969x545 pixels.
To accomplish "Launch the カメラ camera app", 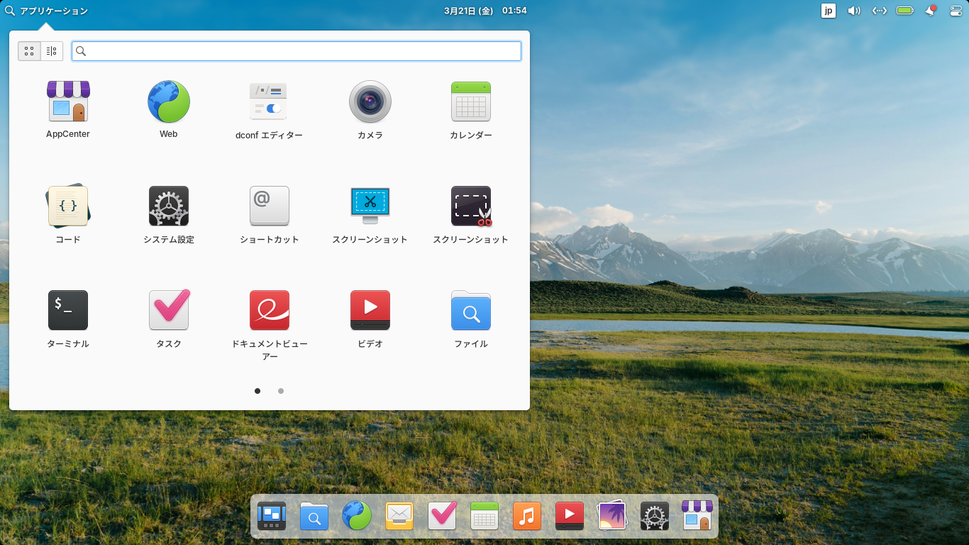I will pyautogui.click(x=370, y=101).
